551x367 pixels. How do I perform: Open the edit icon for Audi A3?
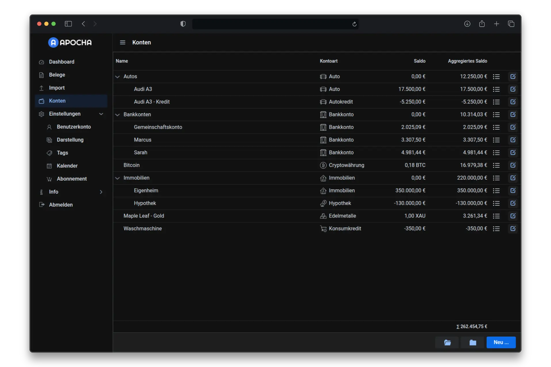point(513,89)
